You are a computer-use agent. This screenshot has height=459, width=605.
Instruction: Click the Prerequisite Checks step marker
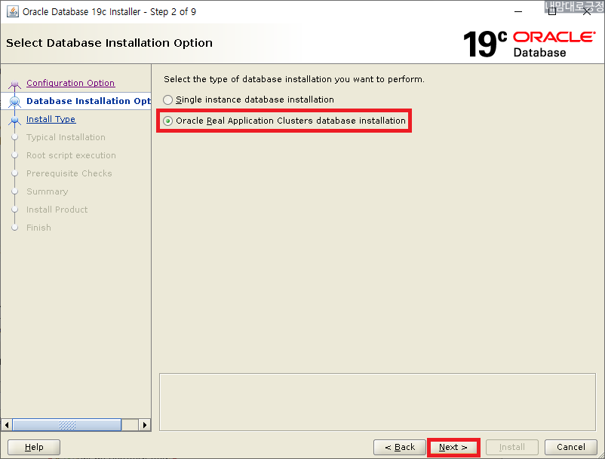point(14,173)
